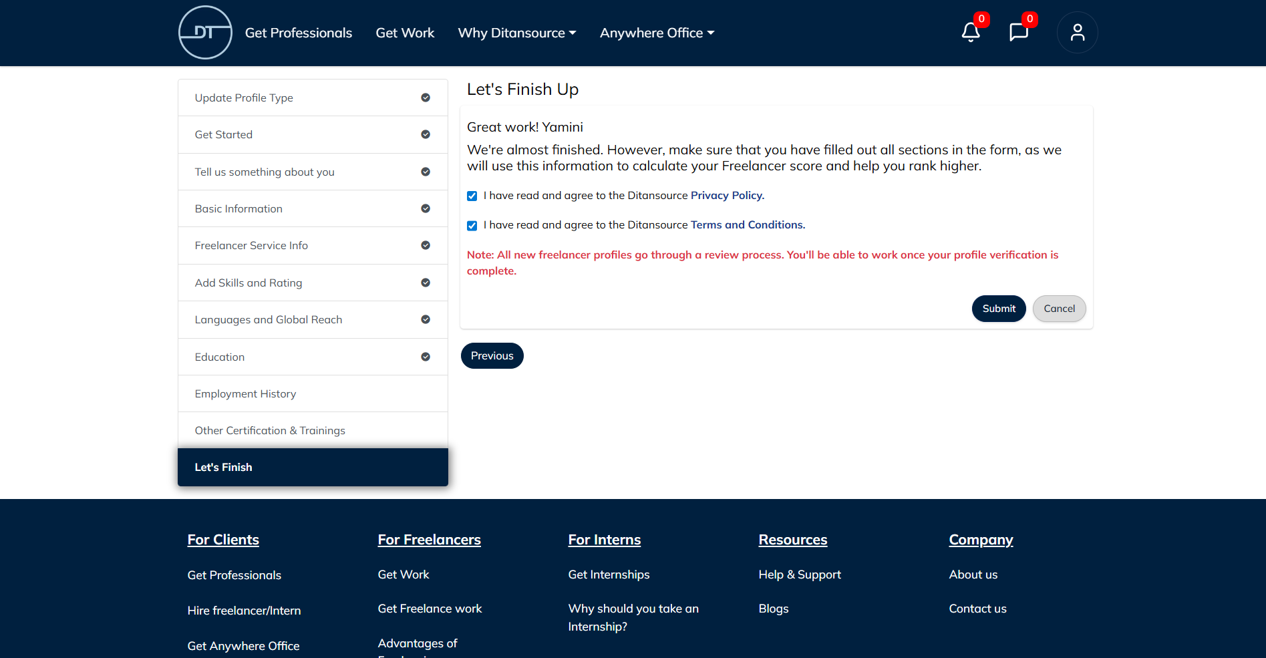Open Get Professionals footer link

[x=234, y=575]
